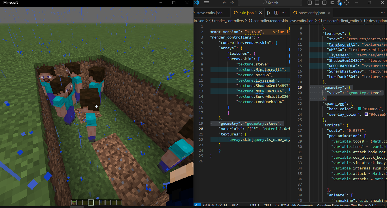Change file encoding UTF-8 in status bar
Screen dimensions: 387x208
[x=255, y=205]
